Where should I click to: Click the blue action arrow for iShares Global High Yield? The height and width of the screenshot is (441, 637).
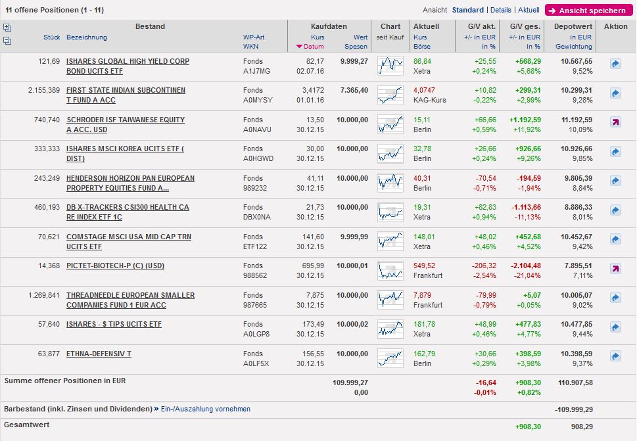pos(615,64)
